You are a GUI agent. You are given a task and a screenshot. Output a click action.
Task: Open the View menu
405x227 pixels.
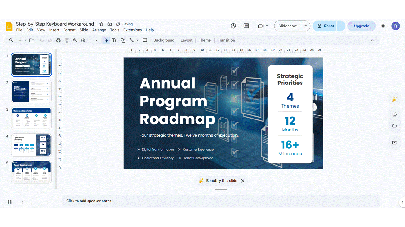pyautogui.click(x=41, y=30)
